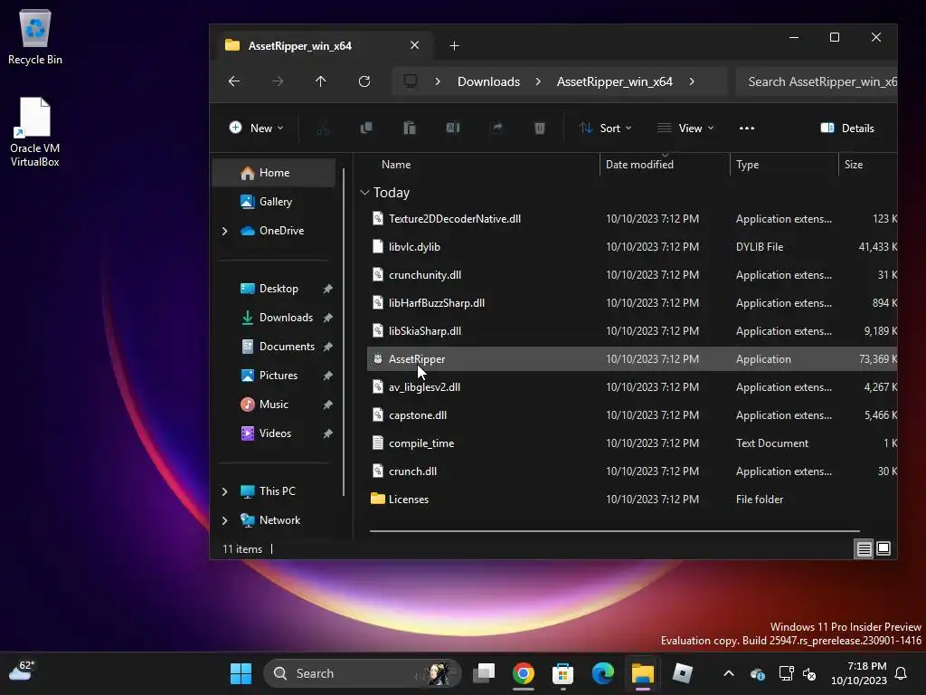Image resolution: width=926 pixels, height=695 pixels.
Task: Open the New item dropdown
Action: pos(256,128)
